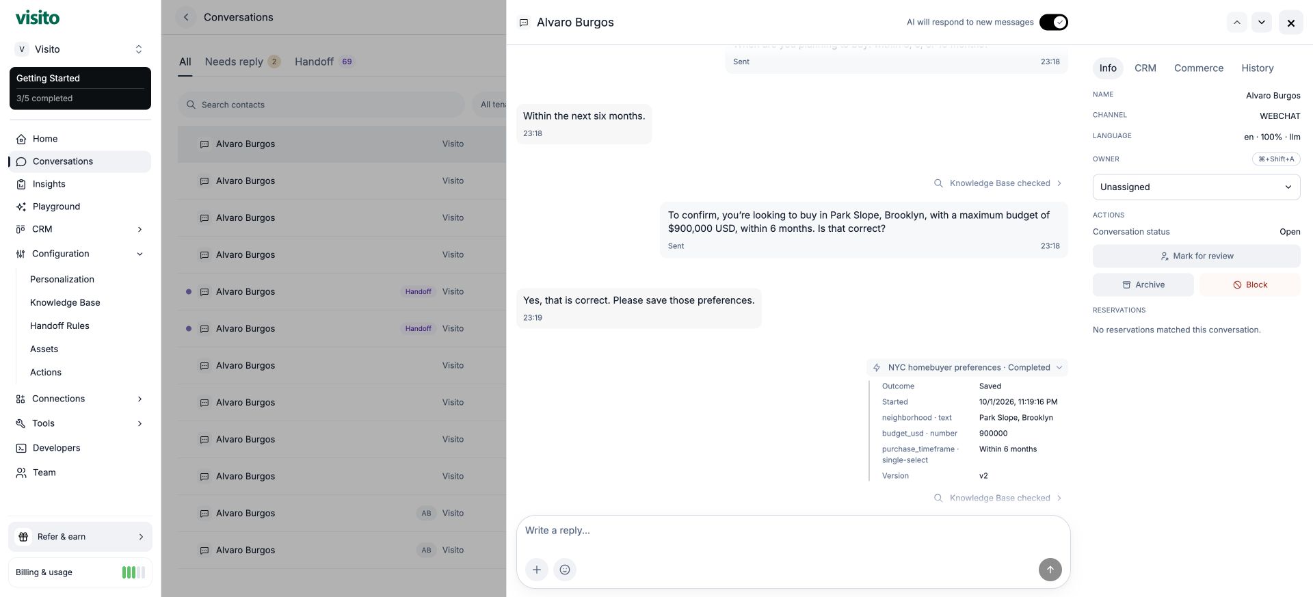Image resolution: width=1313 pixels, height=597 pixels.
Task: Click the chat icon beside Alvaro Burgos title
Action: 524,23
